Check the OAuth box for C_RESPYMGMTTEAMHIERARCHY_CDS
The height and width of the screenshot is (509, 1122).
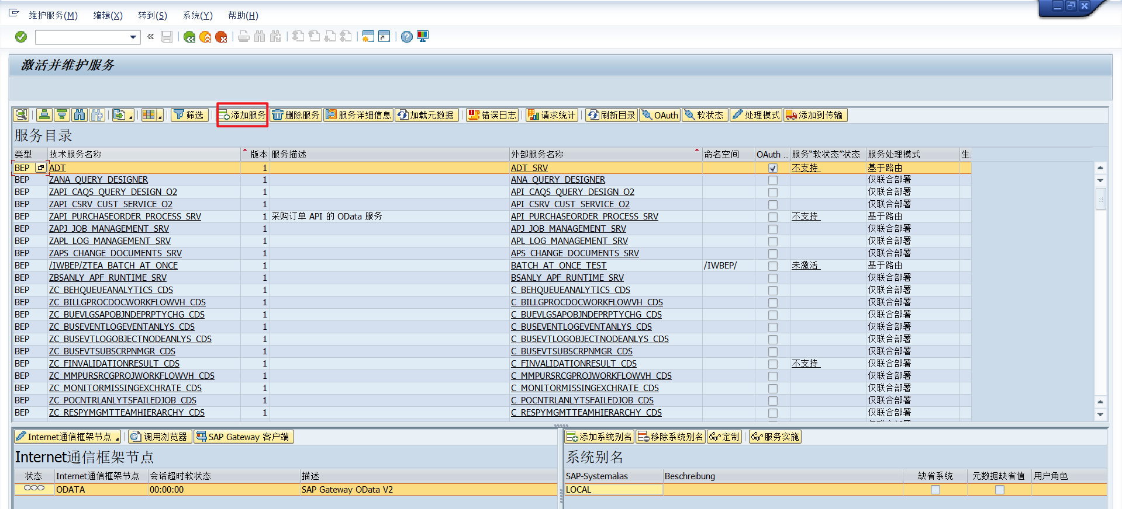[x=772, y=413]
